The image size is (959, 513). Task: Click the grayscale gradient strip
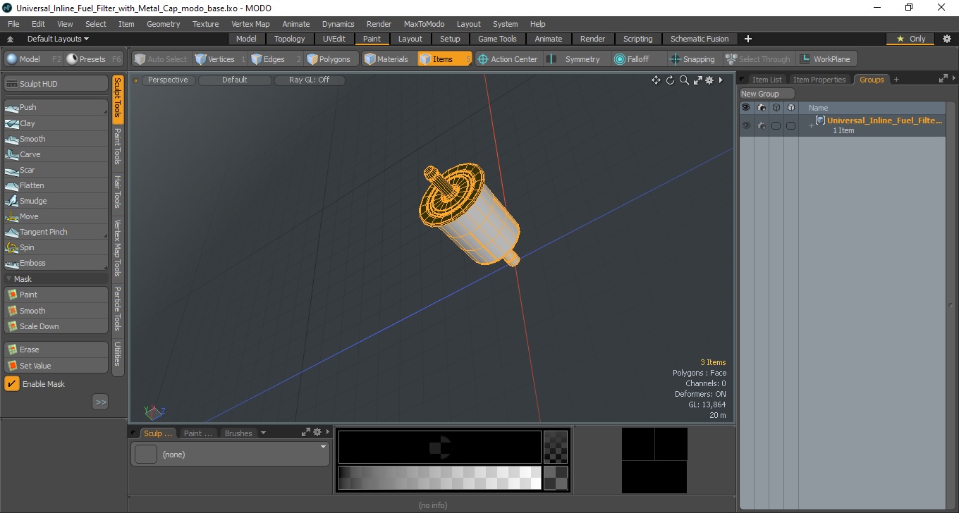coord(440,478)
